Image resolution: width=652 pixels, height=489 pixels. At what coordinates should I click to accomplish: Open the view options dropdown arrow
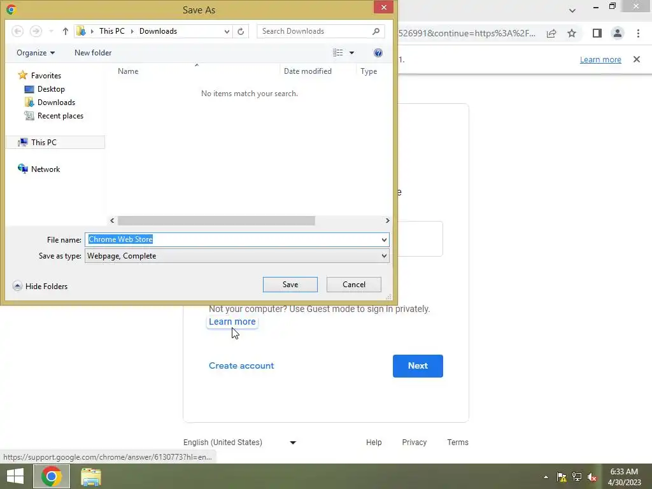pos(351,53)
